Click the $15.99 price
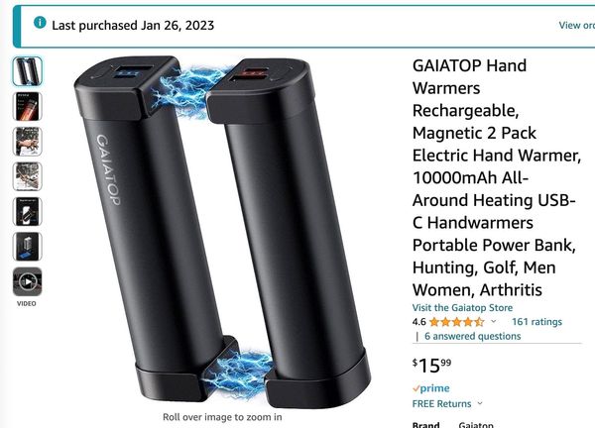 (431, 365)
